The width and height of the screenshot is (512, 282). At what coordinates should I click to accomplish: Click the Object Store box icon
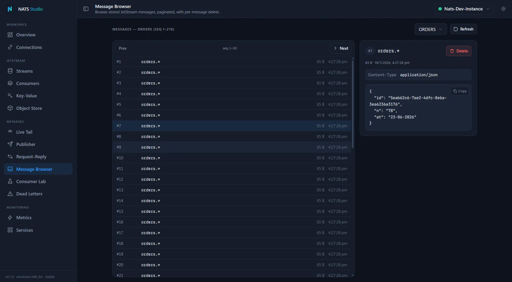[10, 108]
